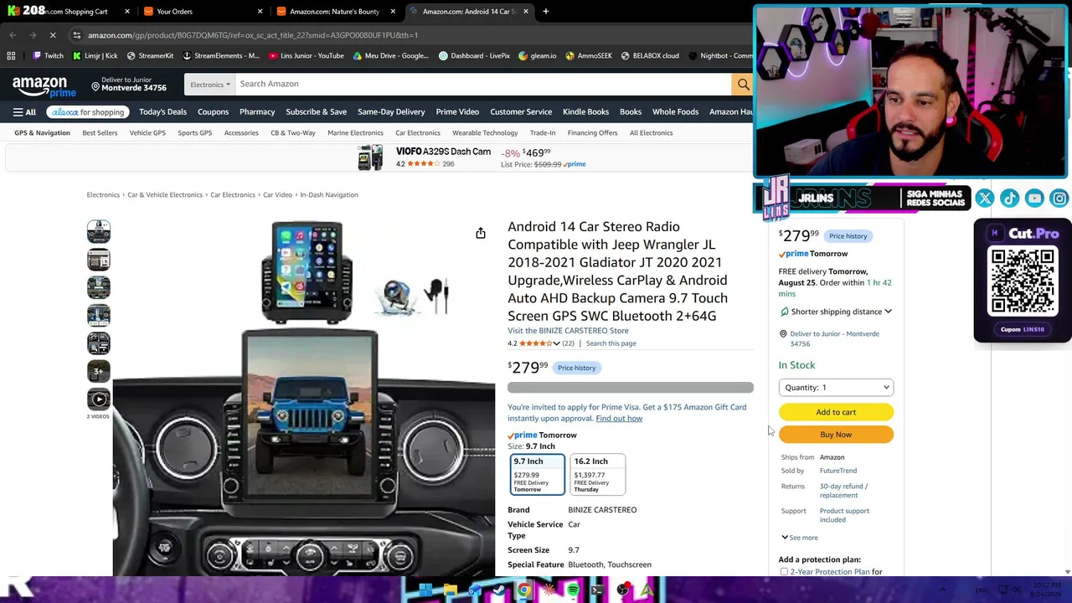Open the Nightbot bookmark
The width and height of the screenshot is (1072, 603).
point(720,56)
